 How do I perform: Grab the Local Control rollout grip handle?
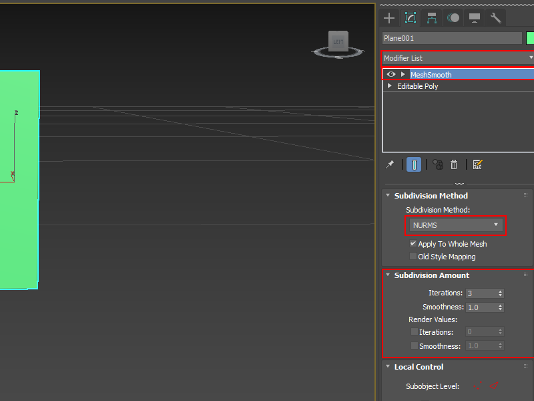pos(525,366)
